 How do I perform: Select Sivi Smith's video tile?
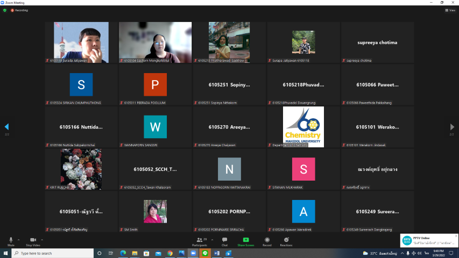[x=154, y=211]
